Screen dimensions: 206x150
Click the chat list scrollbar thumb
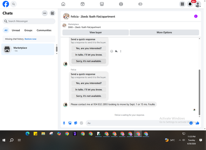(57, 49)
